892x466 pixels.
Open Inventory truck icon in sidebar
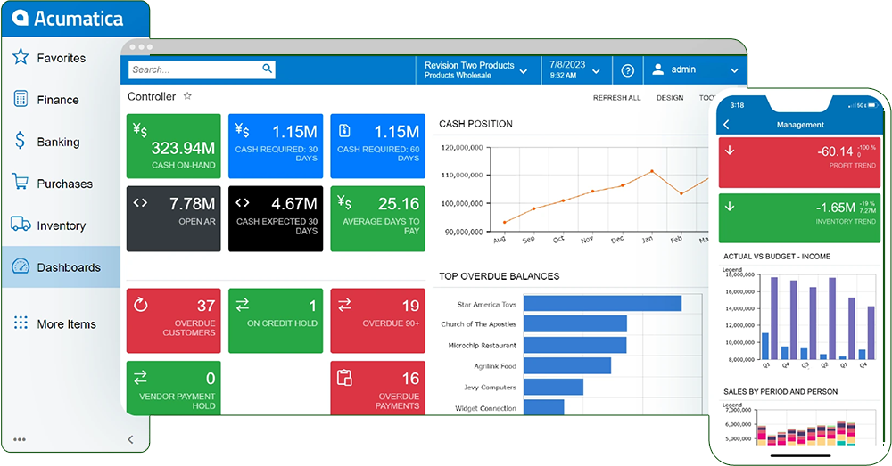(x=21, y=224)
